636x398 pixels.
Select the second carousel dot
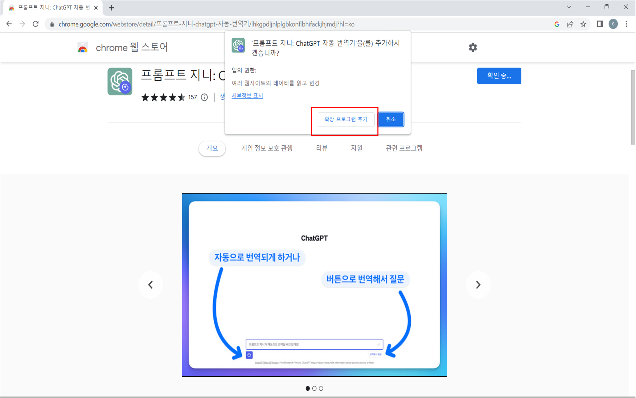(x=314, y=388)
